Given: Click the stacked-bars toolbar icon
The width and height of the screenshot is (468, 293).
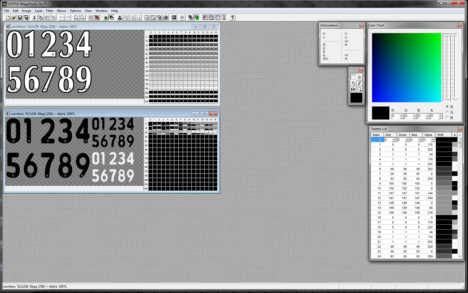Looking at the screenshot, I should (x=174, y=18).
